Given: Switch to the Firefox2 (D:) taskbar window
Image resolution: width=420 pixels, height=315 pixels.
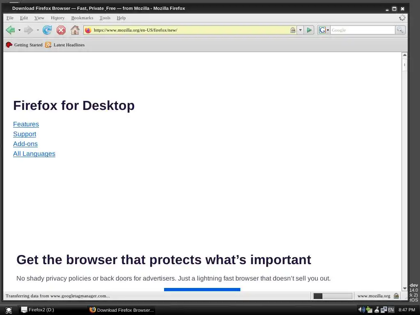Looking at the screenshot, I should (52, 310).
